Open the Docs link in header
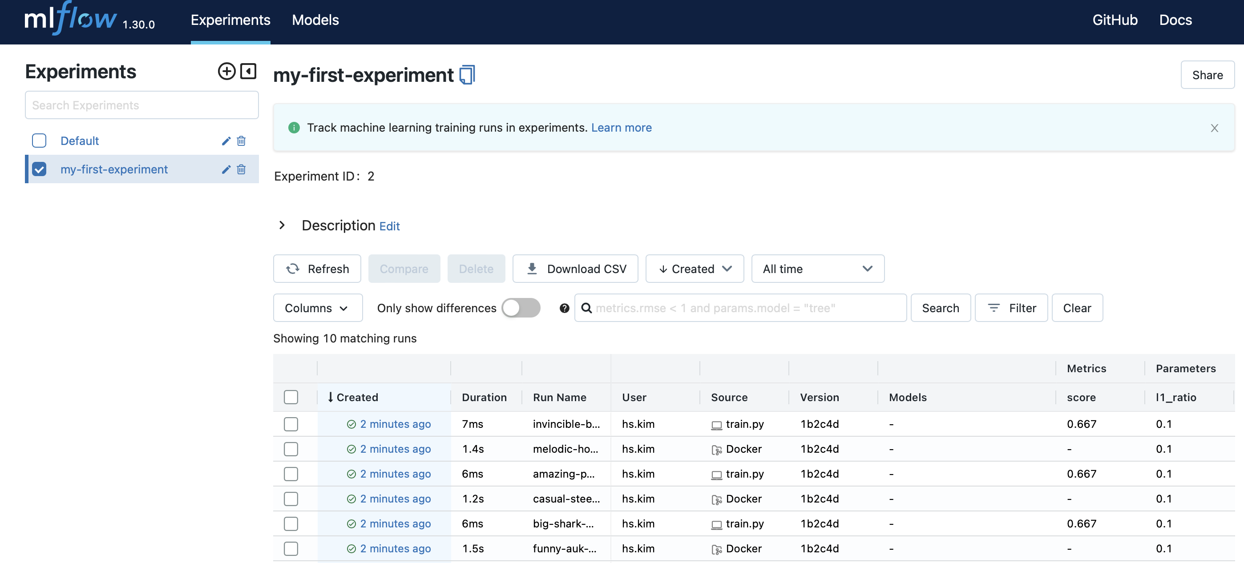Screen dimensions: 1244x563 coord(1175,20)
